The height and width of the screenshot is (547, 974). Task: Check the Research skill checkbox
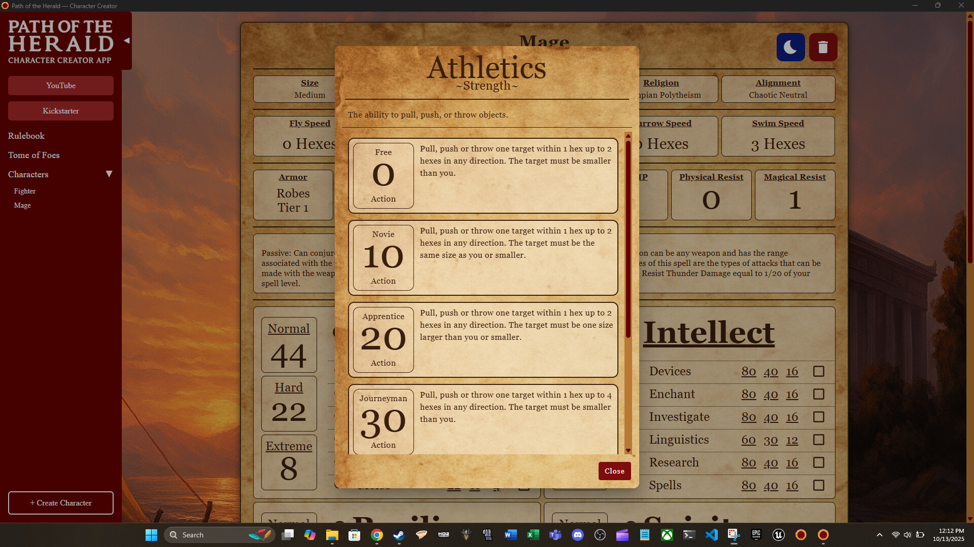point(818,462)
